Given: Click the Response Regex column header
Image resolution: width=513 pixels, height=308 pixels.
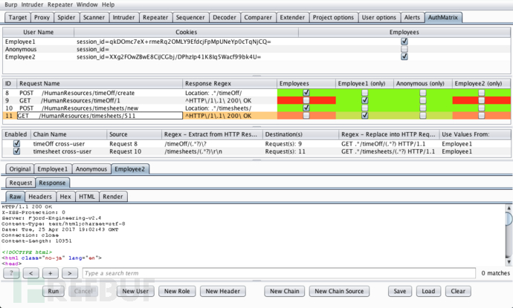Looking at the screenshot, I should coord(229,83).
